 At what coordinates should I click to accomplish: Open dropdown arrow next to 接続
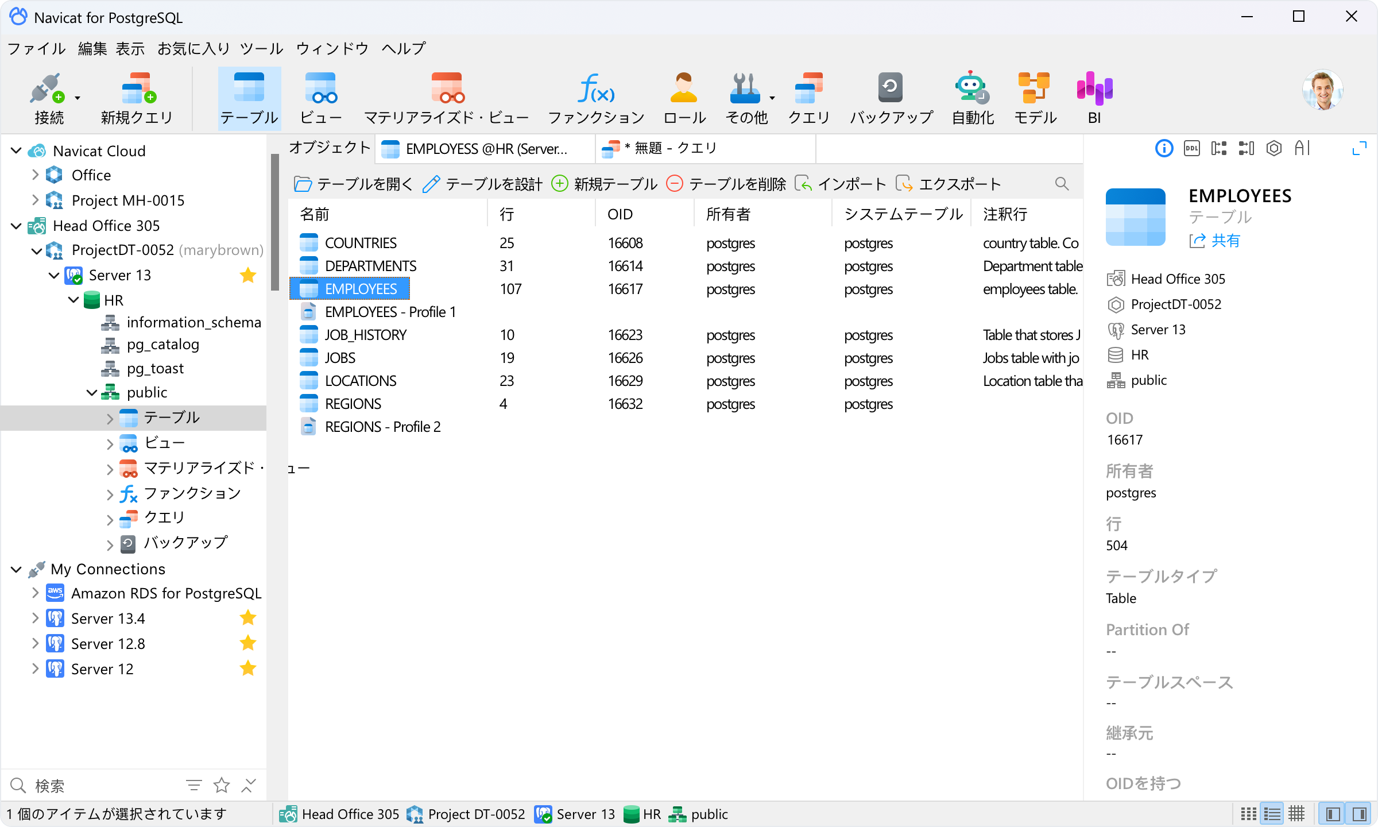[x=78, y=98]
